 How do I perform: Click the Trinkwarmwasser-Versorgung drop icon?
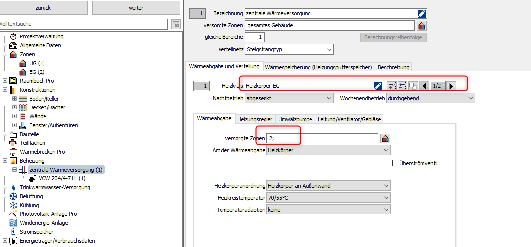pyautogui.click(x=13, y=187)
